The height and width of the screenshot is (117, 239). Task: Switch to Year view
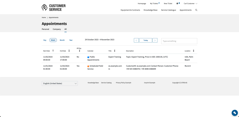coord(71,40)
